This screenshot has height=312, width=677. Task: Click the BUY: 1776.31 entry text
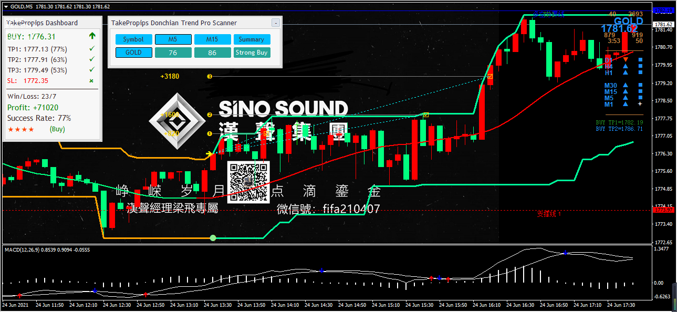[x=32, y=37]
